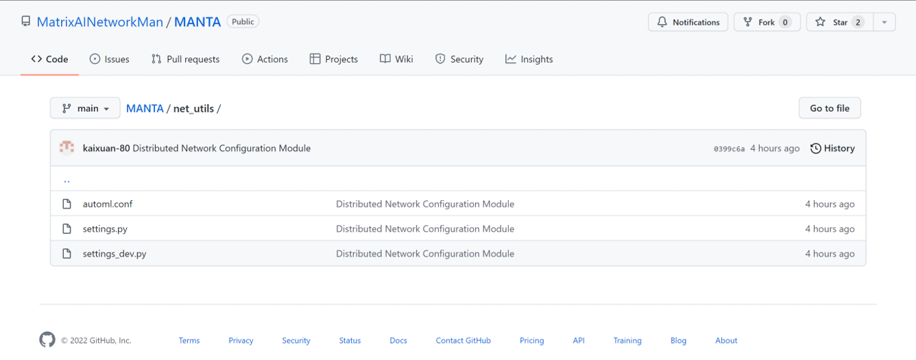
Task: Open the Blog footer link
Action: pos(678,340)
